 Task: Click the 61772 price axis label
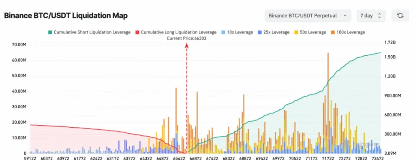pos(80,158)
